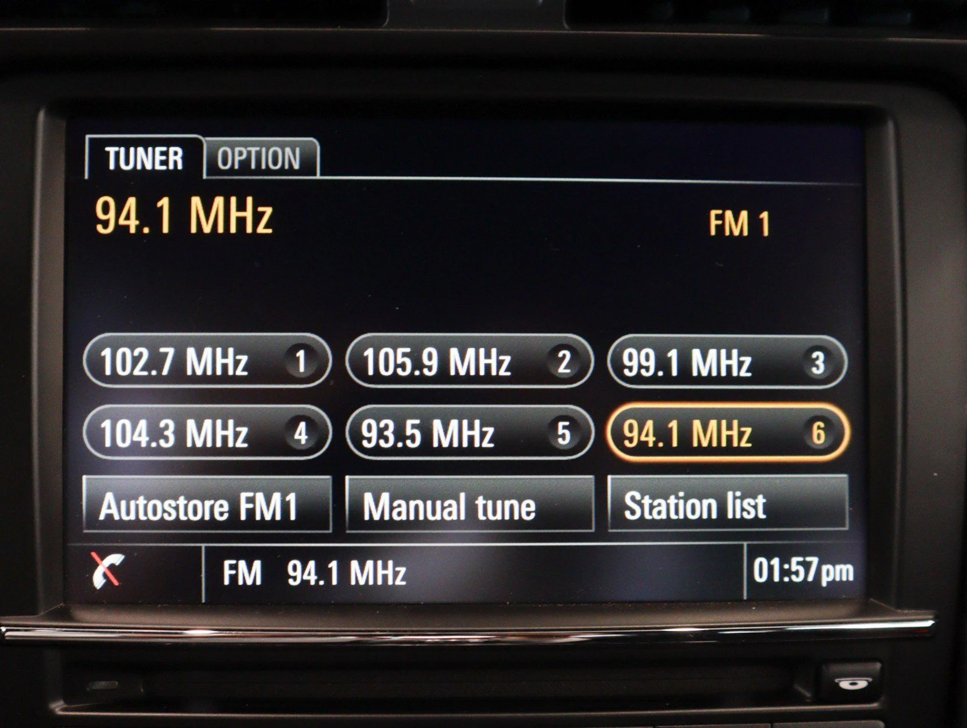Screen dimensions: 967x728
Task: Tap the preset number 1 badge
Action: (x=301, y=361)
